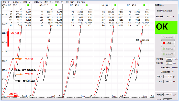
Task: Click the 急停 emergency stop button
Action: click(x=168, y=43)
